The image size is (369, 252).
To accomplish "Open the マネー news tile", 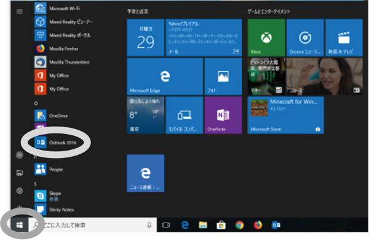I will click(x=266, y=76).
